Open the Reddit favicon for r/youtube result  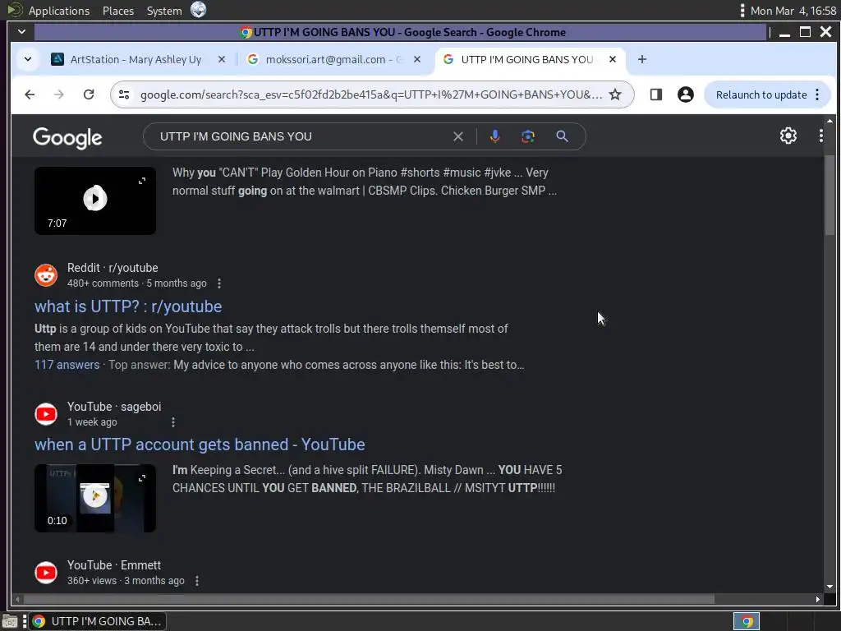point(46,275)
